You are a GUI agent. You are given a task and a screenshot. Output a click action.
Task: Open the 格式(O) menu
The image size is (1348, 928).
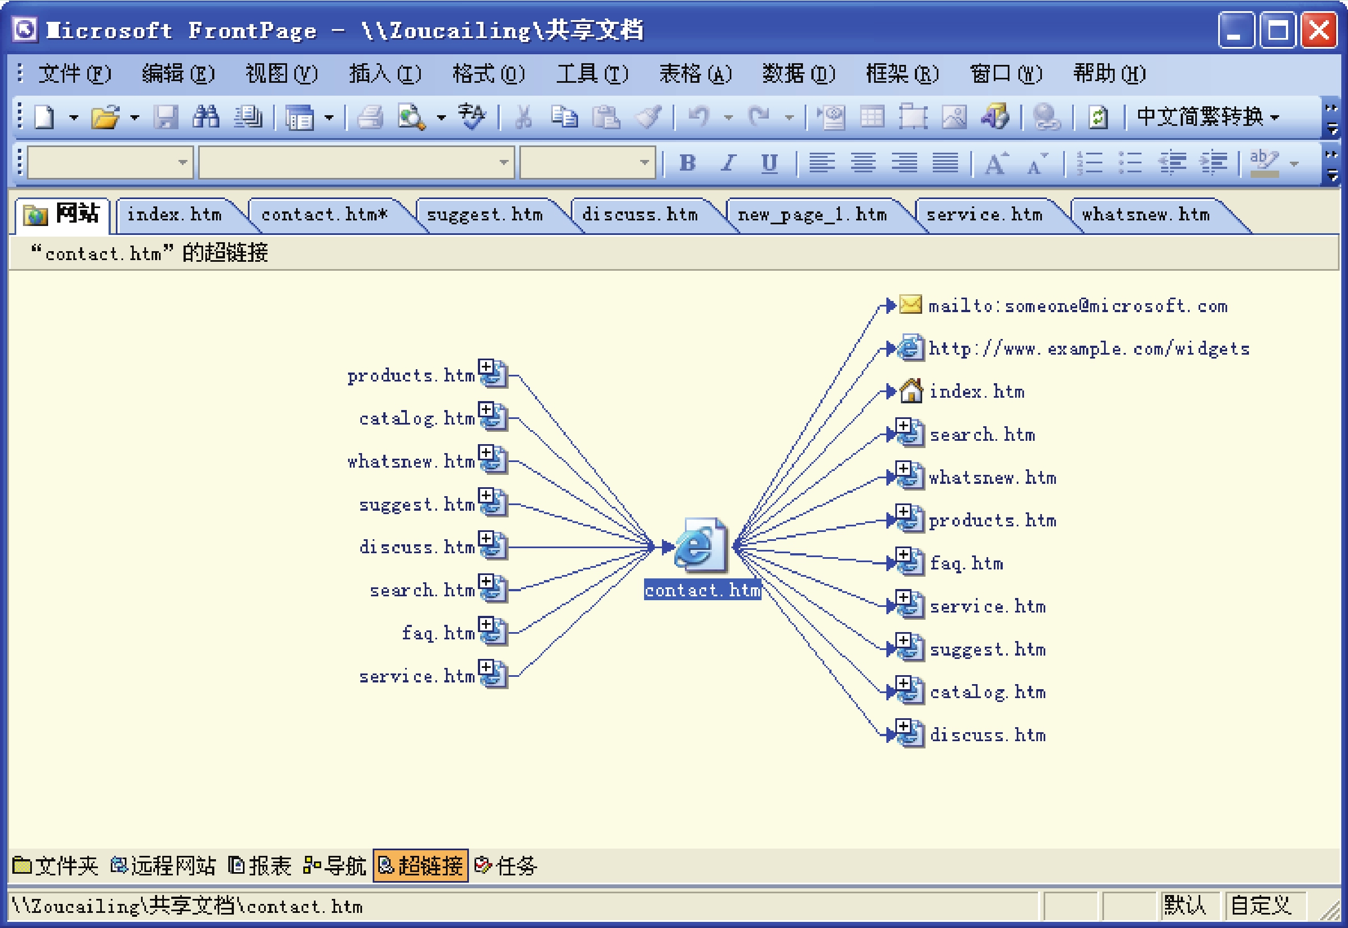(x=489, y=74)
